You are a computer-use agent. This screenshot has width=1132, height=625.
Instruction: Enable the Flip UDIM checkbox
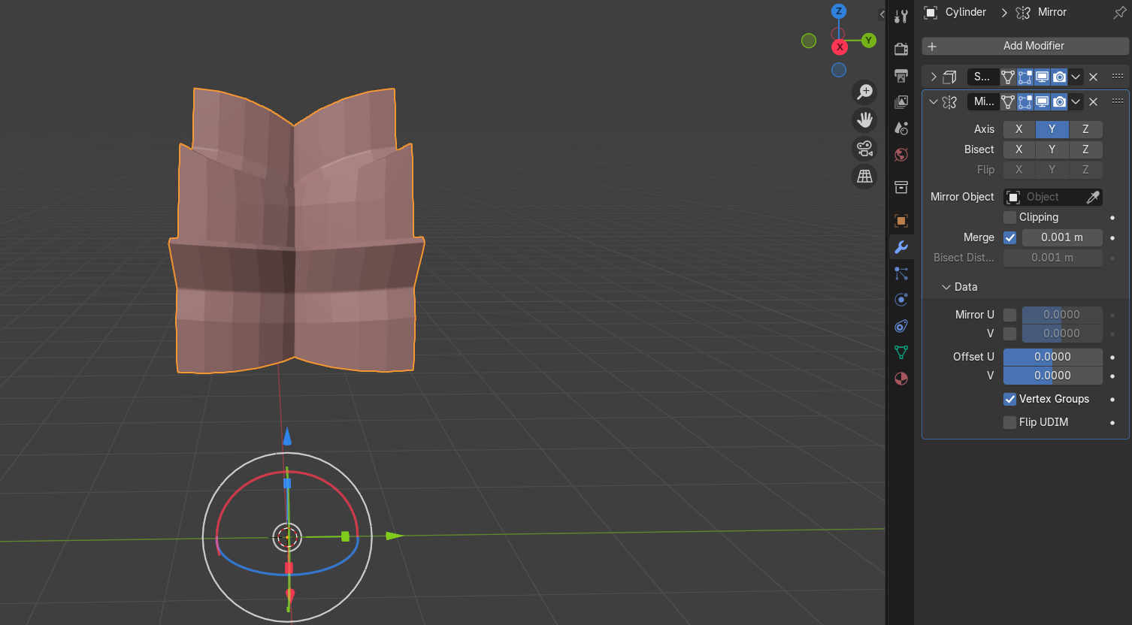[x=1010, y=422]
